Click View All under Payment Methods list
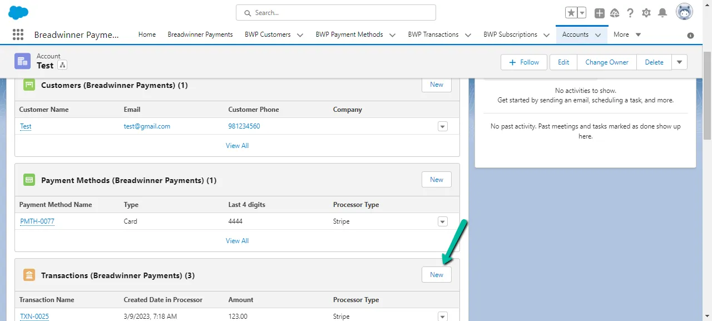This screenshot has width=712, height=321. pyautogui.click(x=237, y=241)
